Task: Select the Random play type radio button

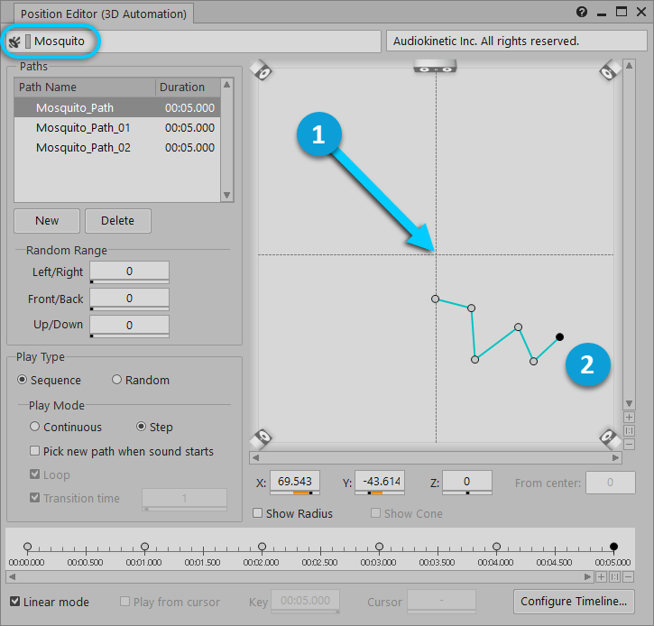Action: (116, 381)
